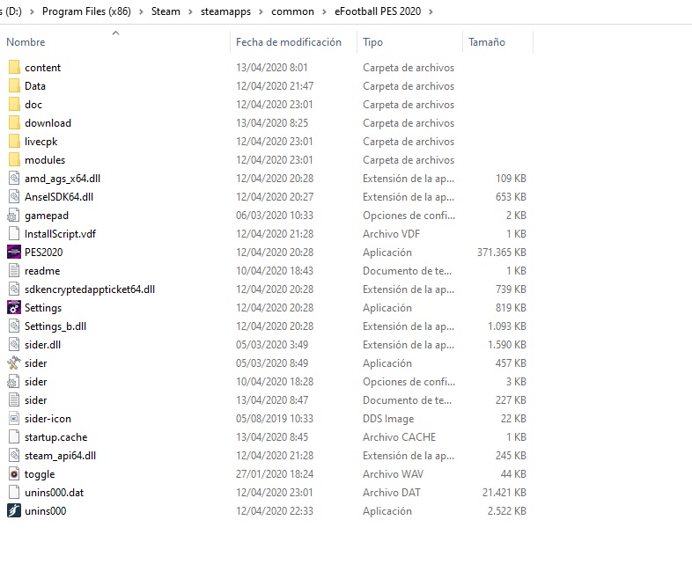
Task: Sort by the Nombre column header
Action: pos(26,42)
